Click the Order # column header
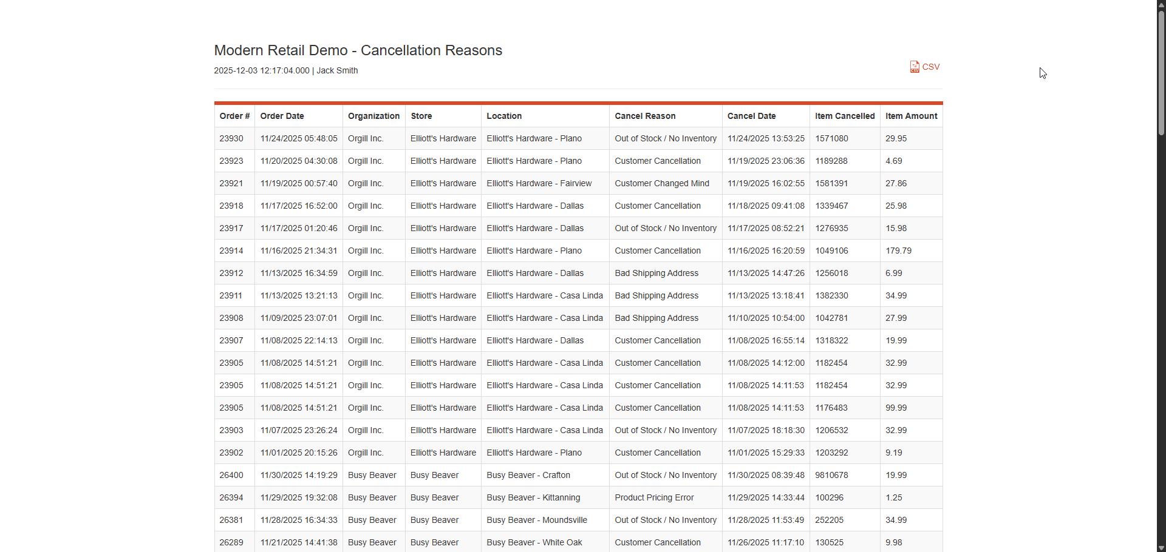Image resolution: width=1166 pixels, height=552 pixels. [234, 116]
